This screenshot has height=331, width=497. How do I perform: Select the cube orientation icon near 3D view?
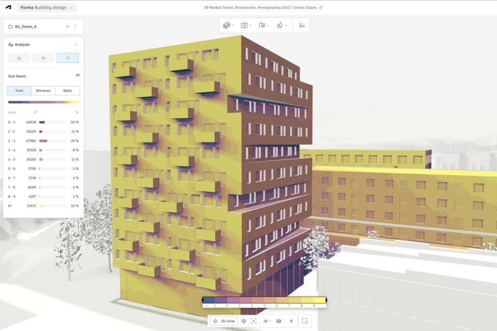click(x=244, y=321)
